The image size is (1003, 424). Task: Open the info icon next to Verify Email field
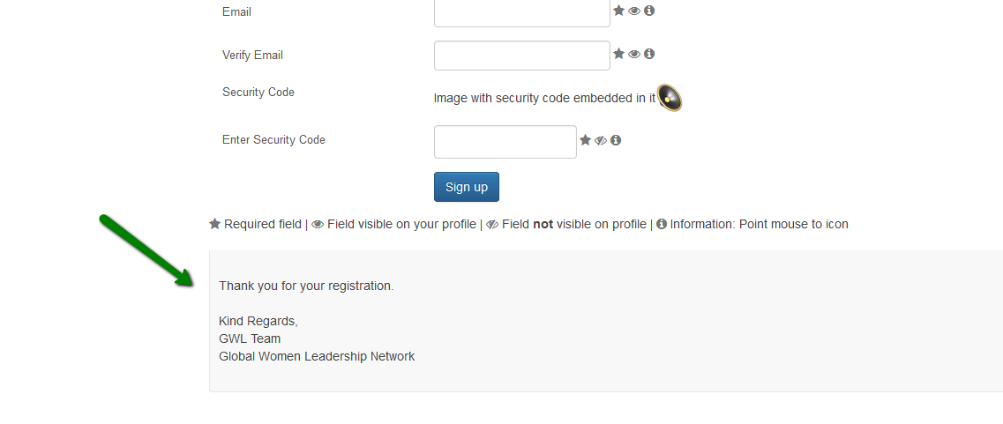pos(649,54)
